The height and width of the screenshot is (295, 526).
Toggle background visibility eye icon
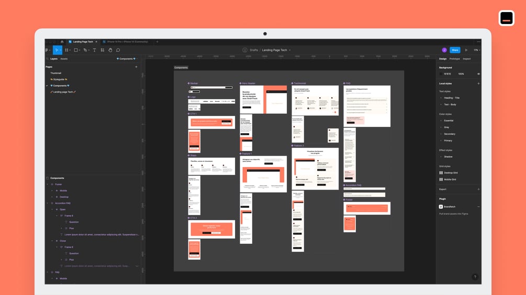478,74
